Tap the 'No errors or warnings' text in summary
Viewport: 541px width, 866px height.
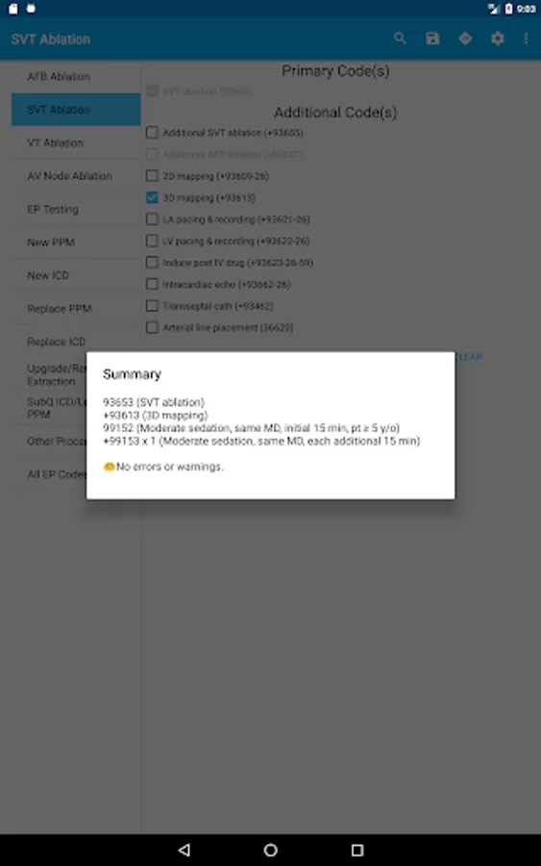point(169,467)
